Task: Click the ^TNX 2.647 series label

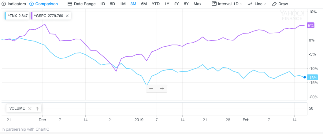Action: tap(18, 16)
